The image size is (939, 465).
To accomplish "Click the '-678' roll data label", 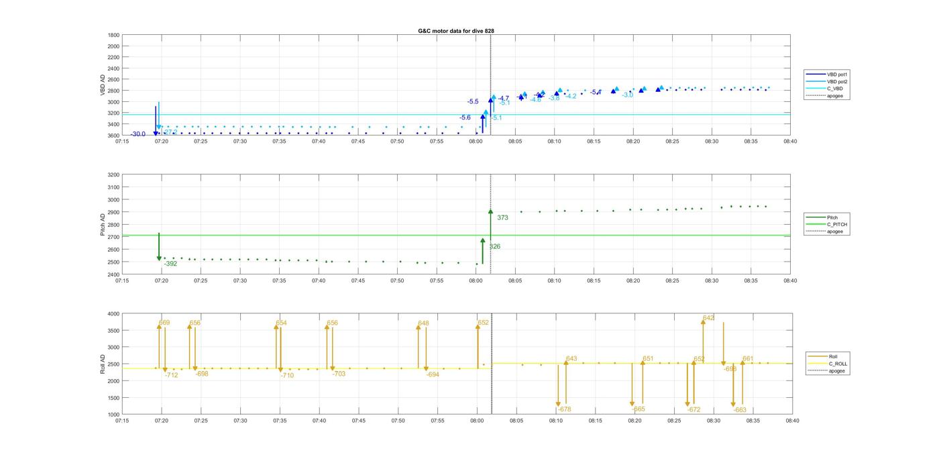I will tap(564, 409).
